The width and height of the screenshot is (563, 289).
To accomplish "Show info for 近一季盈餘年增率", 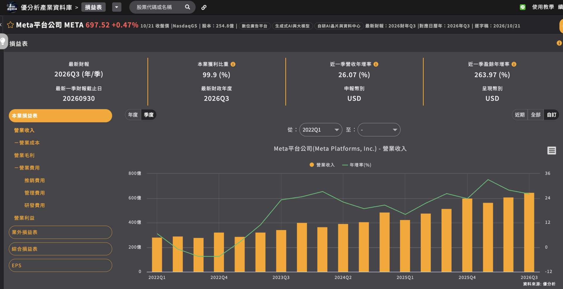I will point(514,64).
